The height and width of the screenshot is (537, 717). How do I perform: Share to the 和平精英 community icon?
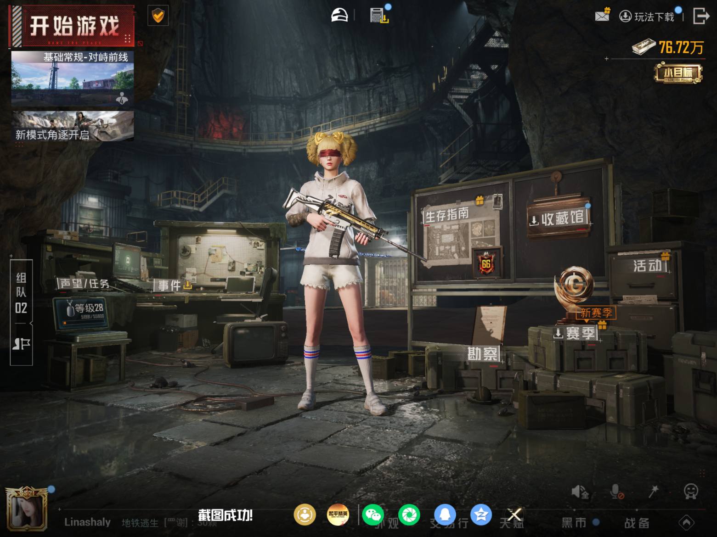(x=338, y=515)
